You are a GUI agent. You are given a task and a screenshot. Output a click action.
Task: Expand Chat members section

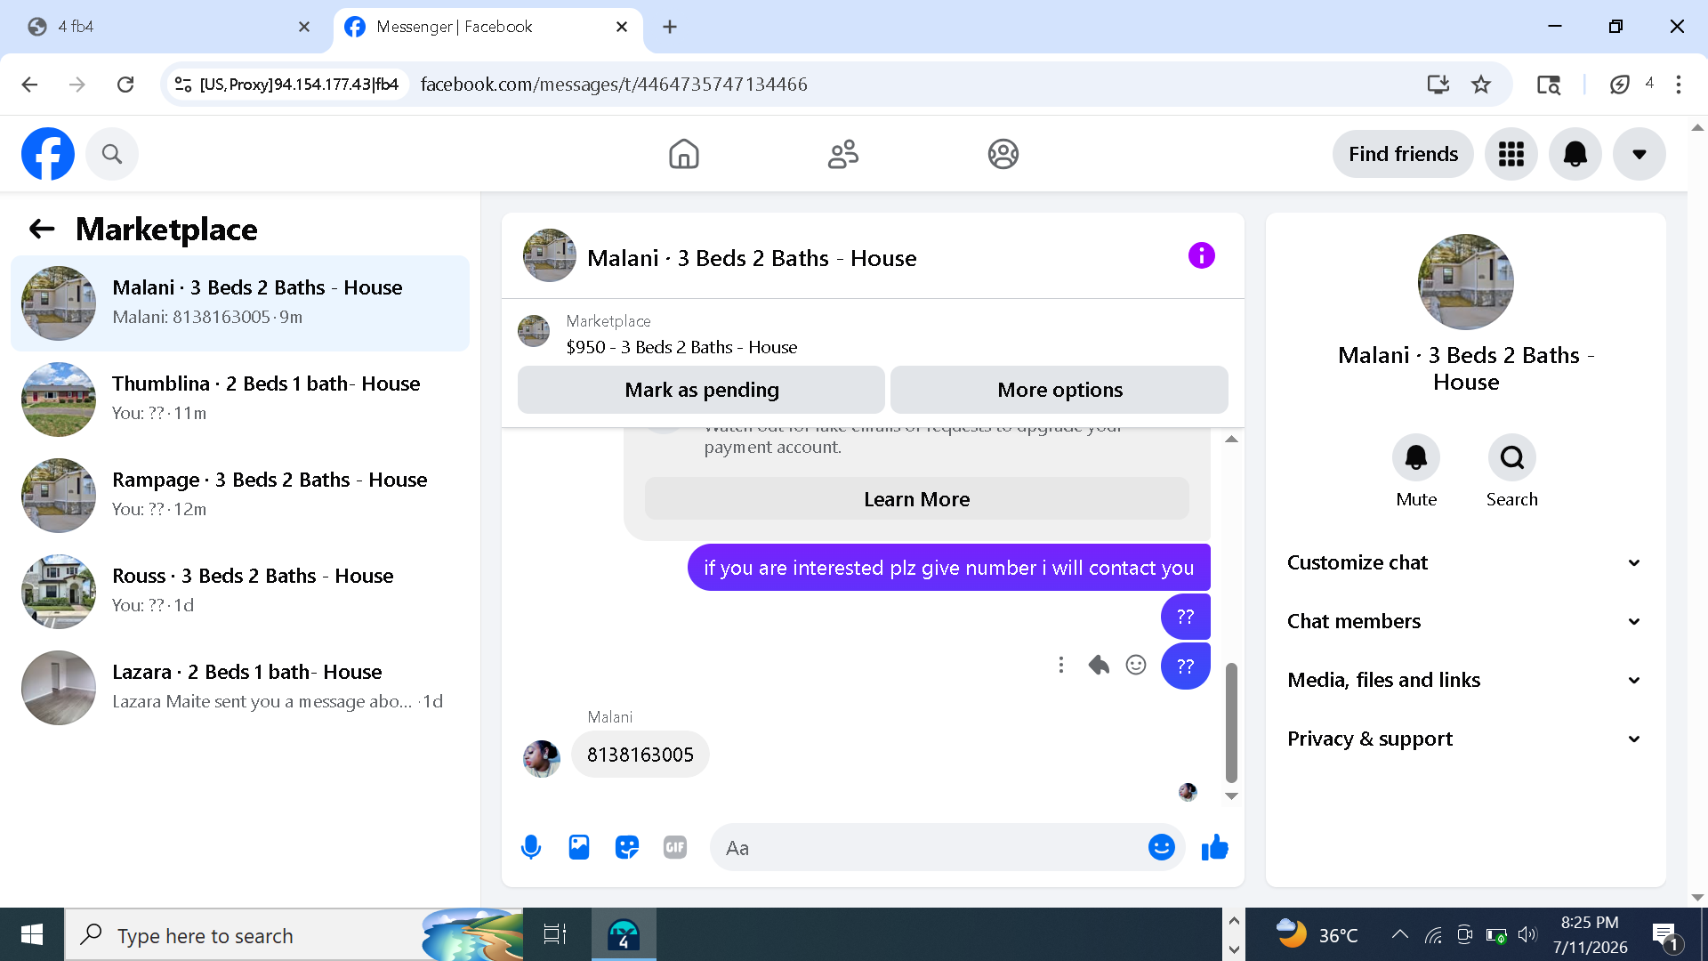[1464, 621]
